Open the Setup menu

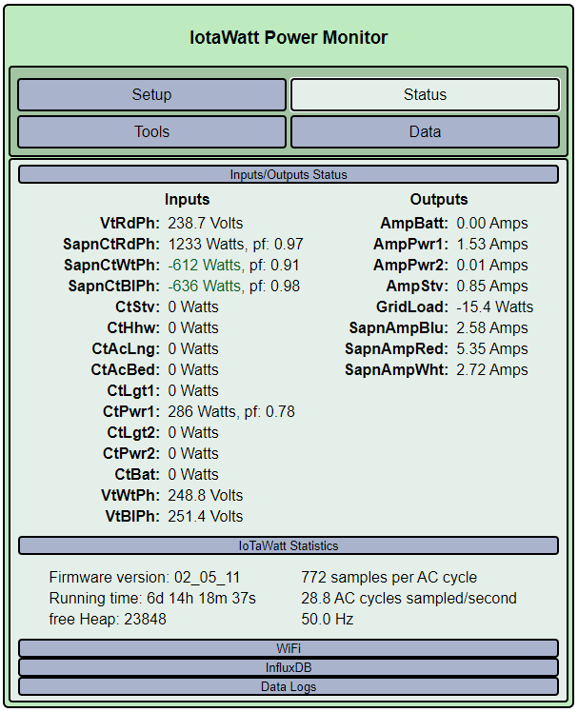tap(151, 94)
